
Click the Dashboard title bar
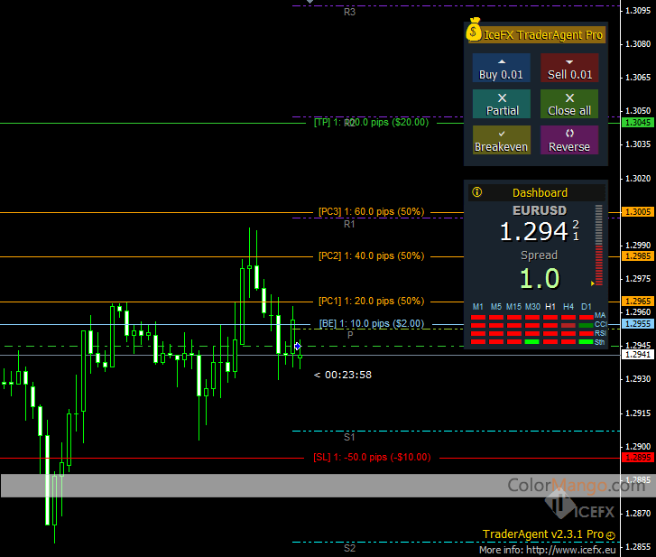(540, 192)
